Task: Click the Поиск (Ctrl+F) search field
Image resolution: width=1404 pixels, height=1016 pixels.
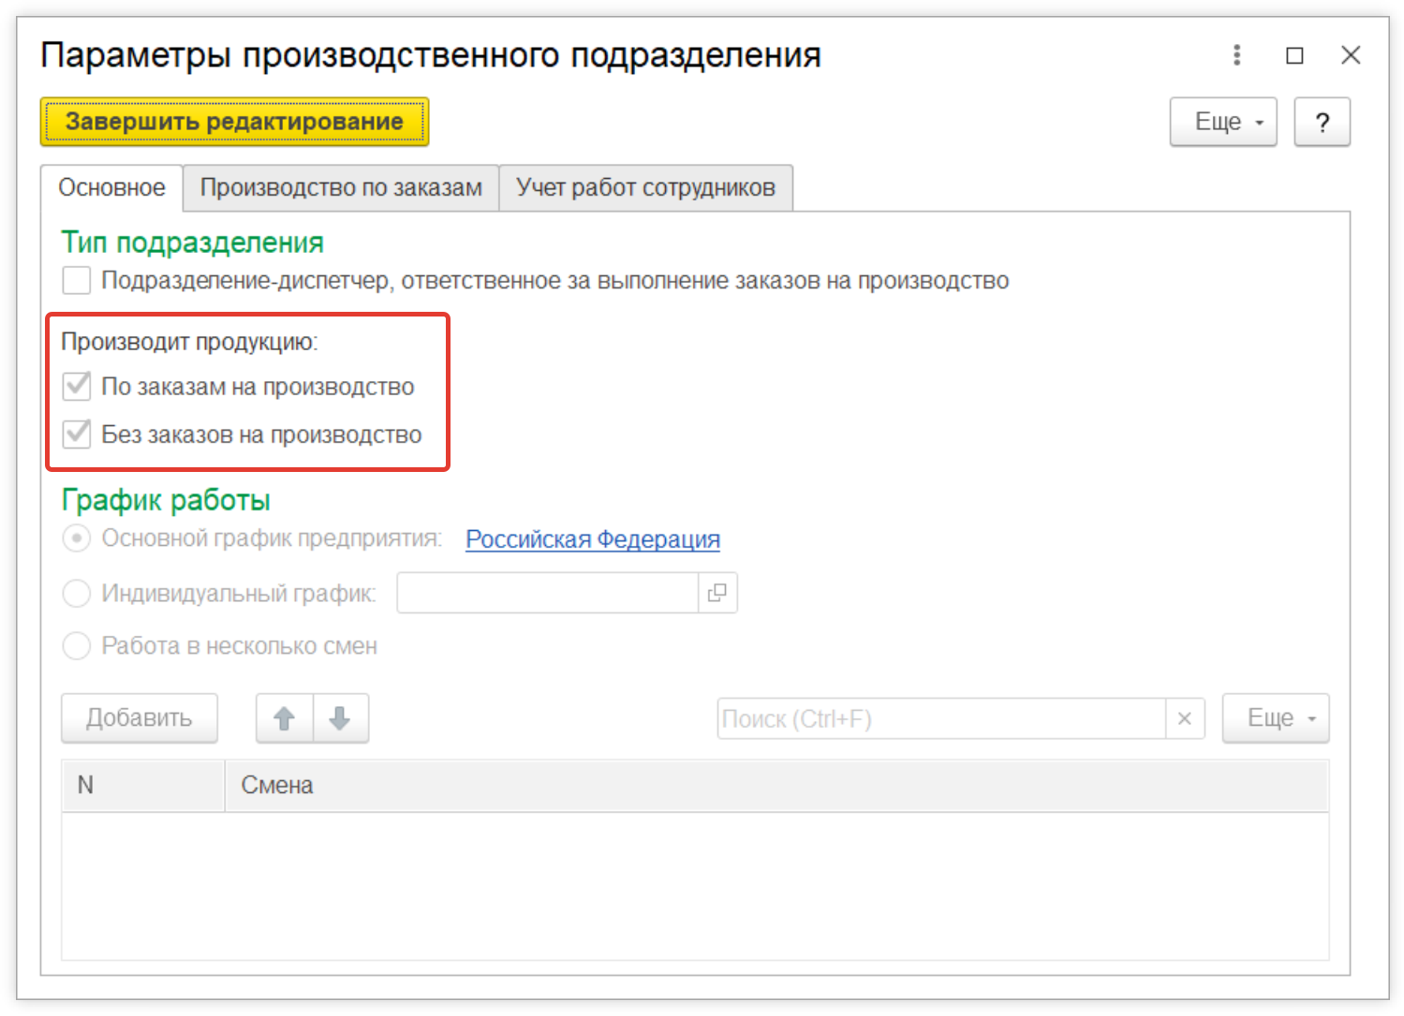Action: [x=941, y=718]
